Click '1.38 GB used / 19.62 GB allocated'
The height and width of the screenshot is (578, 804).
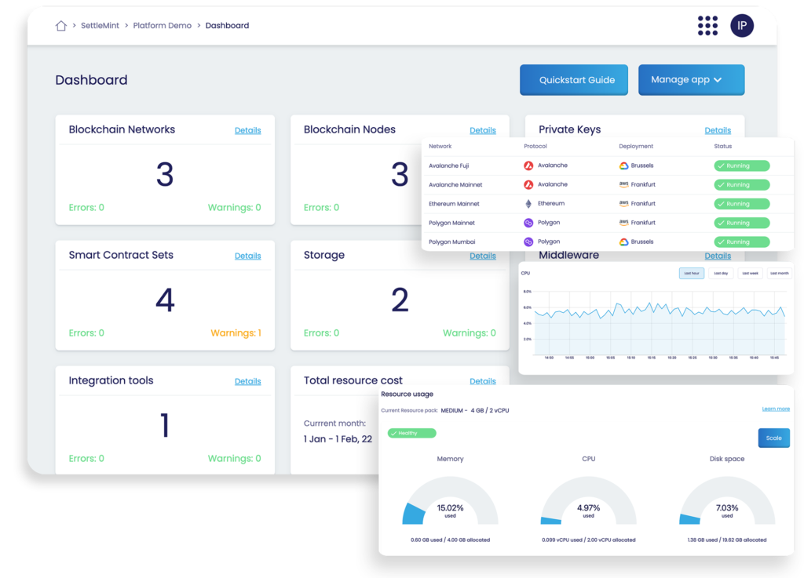pos(727,540)
